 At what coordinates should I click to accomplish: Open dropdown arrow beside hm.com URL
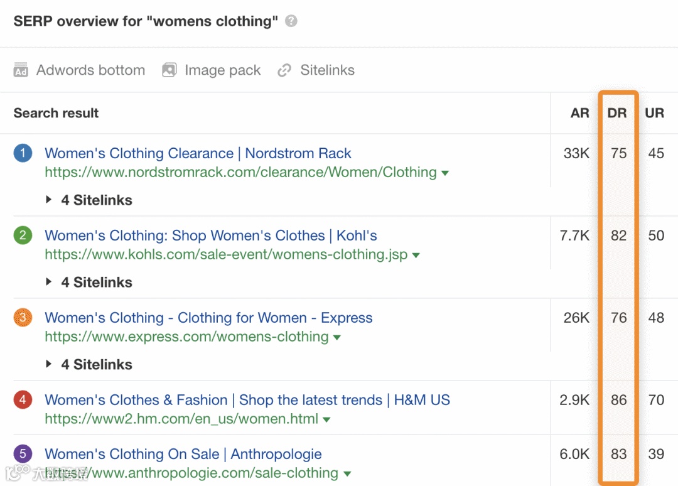point(326,419)
